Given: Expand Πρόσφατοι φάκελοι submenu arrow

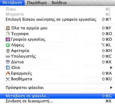Looking at the screenshot, I should click(x=111, y=88).
